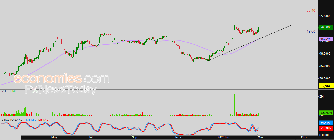Select the purple 45.9290 moving average tag
Viewport: 334px width, 140px height.
pyautogui.click(x=326, y=39)
